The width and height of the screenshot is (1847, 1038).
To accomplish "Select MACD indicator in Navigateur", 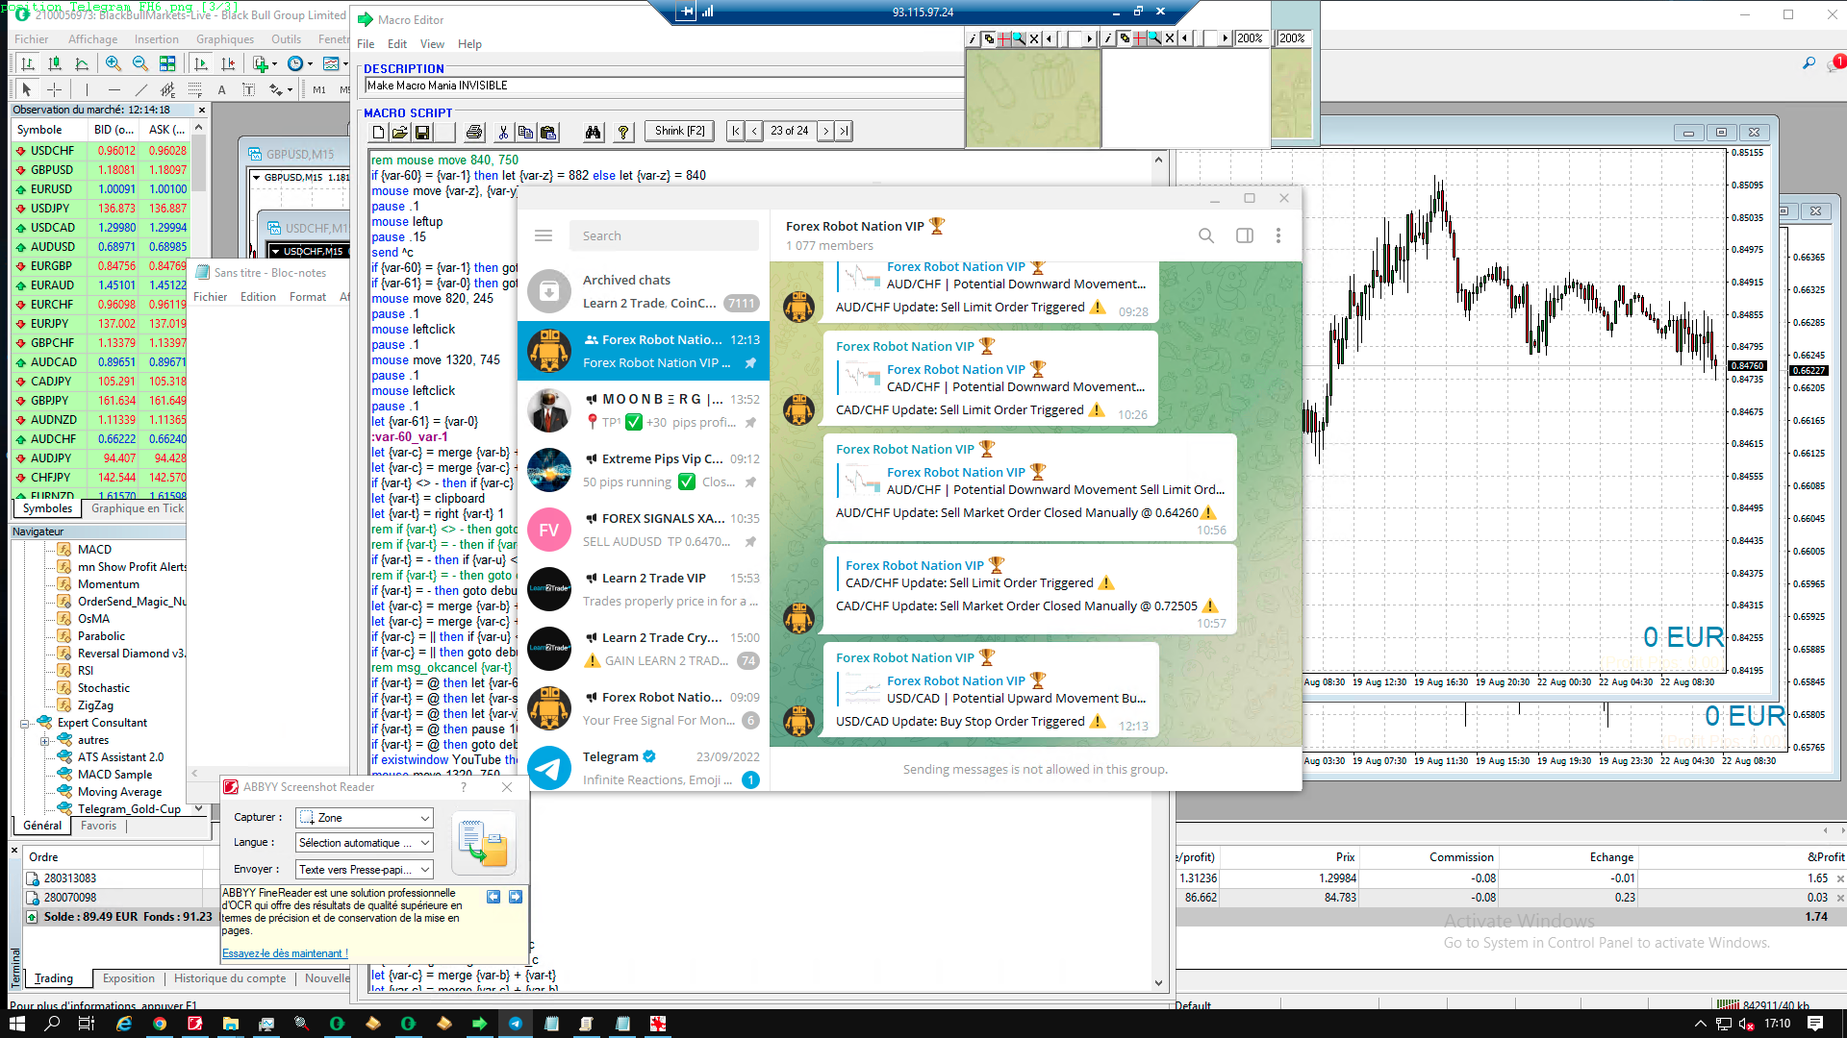I will [x=94, y=550].
